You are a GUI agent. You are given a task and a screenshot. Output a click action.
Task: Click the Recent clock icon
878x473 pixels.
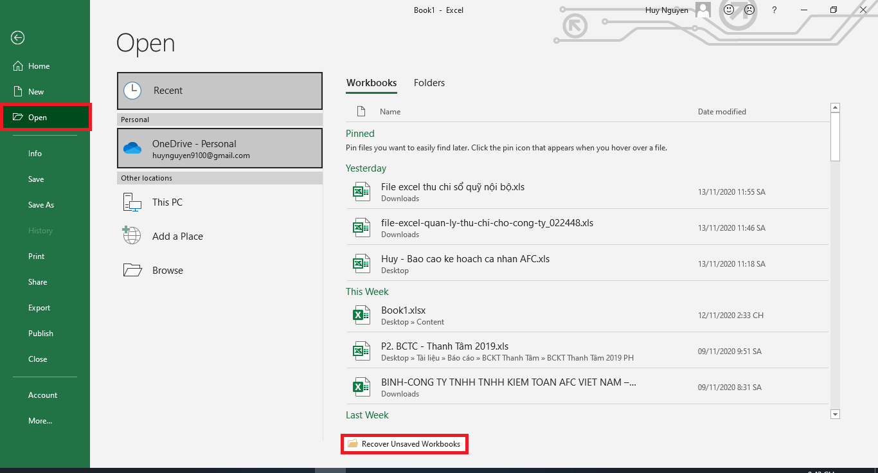pos(132,91)
